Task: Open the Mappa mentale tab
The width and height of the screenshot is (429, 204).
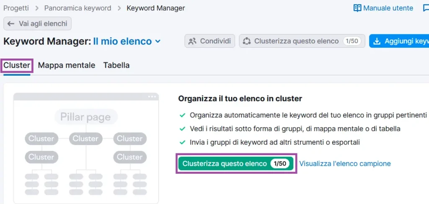Action: pyautogui.click(x=66, y=65)
